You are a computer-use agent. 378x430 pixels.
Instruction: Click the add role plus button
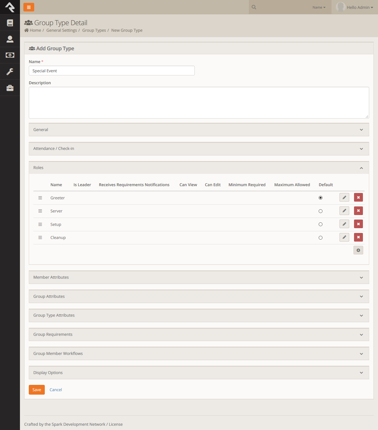pos(358,250)
